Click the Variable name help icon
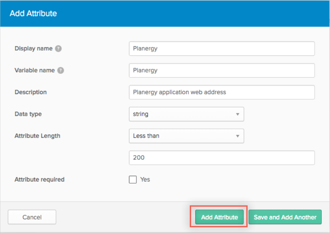This screenshot has height=233, width=330. tap(60, 70)
